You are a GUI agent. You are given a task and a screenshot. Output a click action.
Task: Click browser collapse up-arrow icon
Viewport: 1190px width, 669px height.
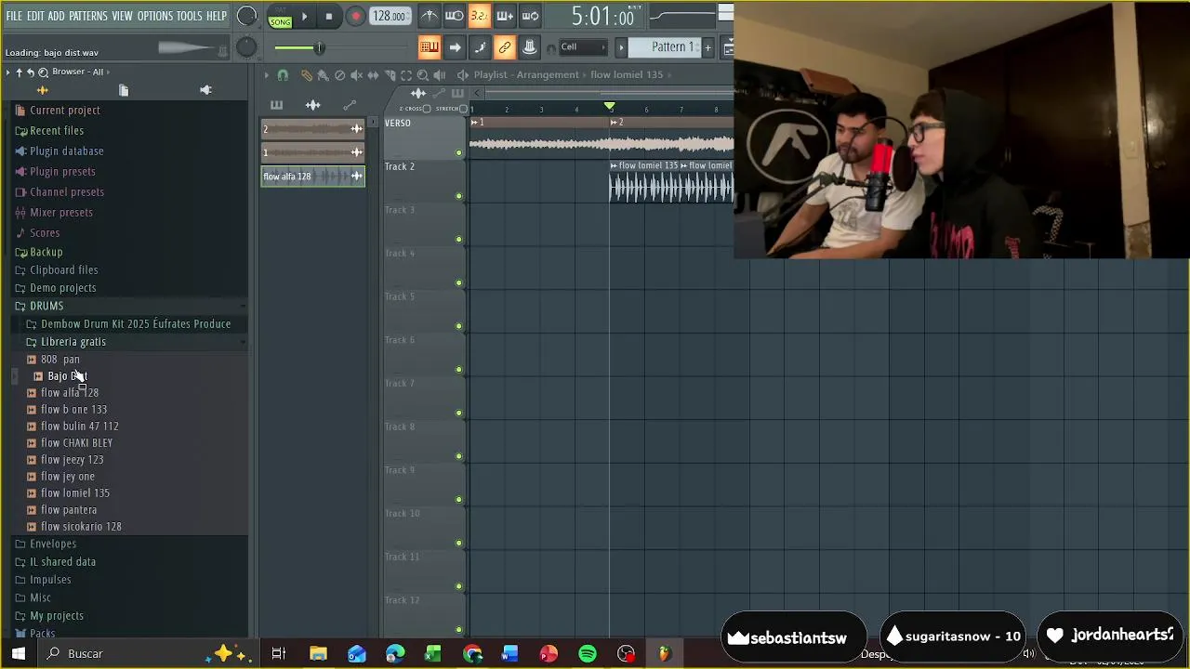tap(19, 72)
